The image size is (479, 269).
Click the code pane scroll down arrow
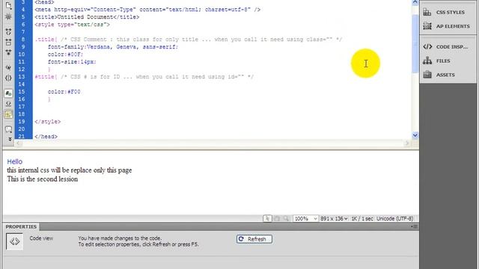[x=415, y=134]
